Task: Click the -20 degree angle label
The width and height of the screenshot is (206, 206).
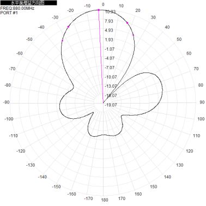Action: [70, 10]
